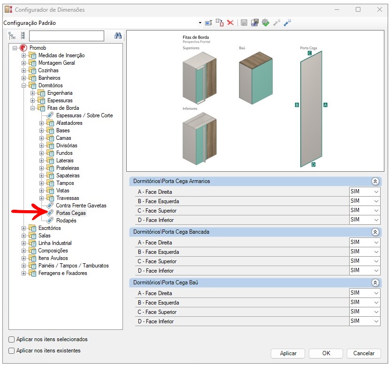This screenshot has height=366, width=390.
Task: Delete configuration with the red X icon
Action: [230, 23]
